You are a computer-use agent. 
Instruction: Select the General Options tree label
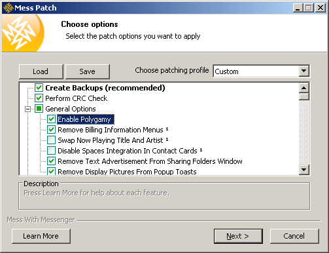tap(71, 109)
